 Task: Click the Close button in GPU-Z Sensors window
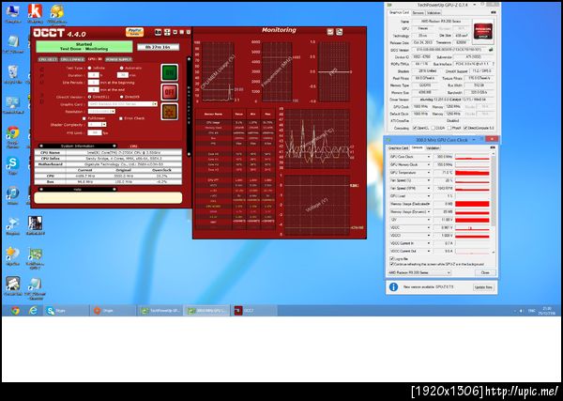click(485, 272)
